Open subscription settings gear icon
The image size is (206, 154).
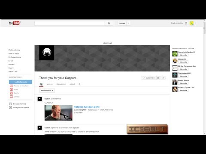[158, 78]
